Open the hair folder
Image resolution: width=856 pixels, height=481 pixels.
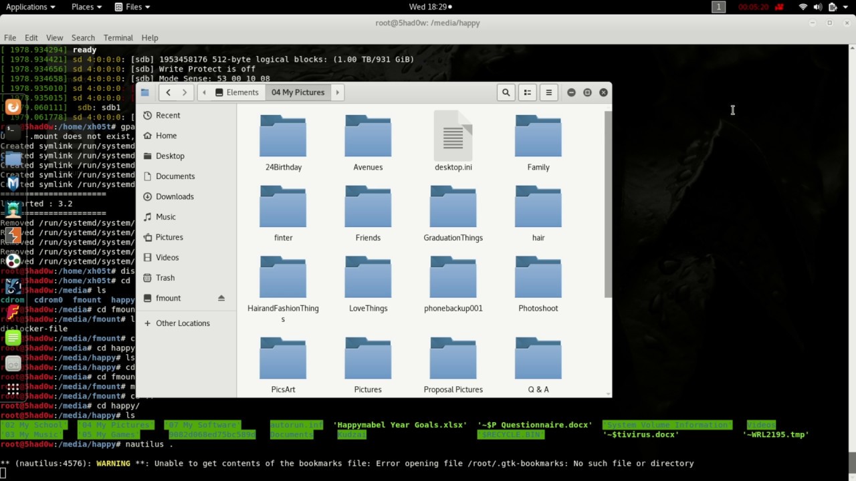pos(538,214)
